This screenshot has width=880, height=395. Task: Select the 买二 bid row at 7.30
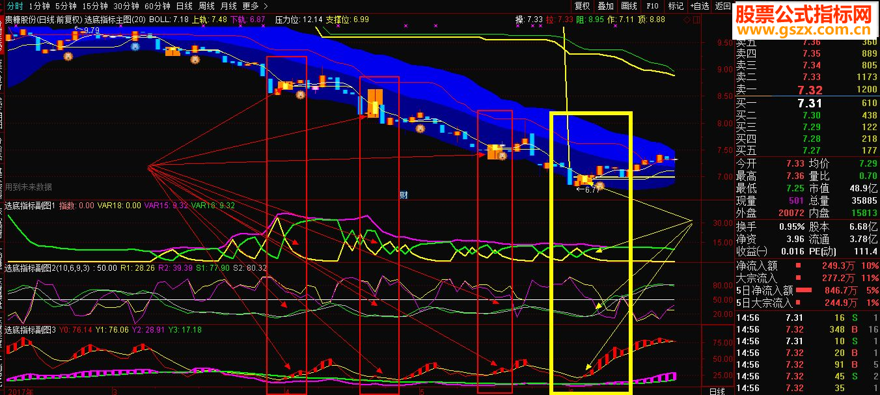pos(806,115)
